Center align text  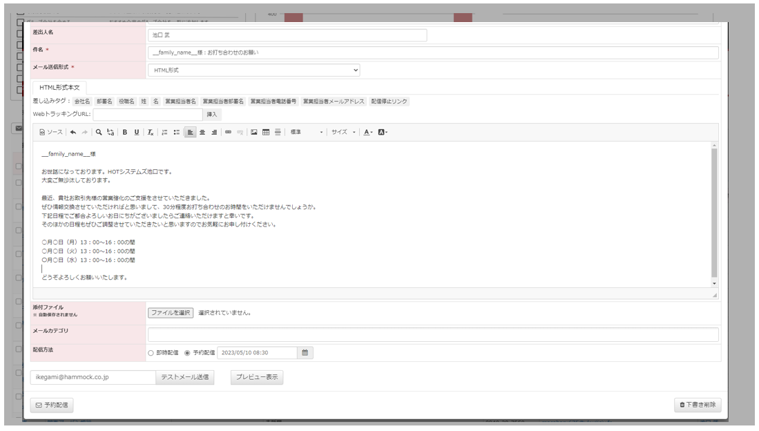click(x=202, y=132)
